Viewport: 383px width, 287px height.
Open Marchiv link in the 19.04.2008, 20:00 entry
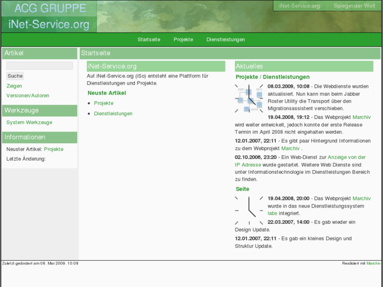click(361, 199)
